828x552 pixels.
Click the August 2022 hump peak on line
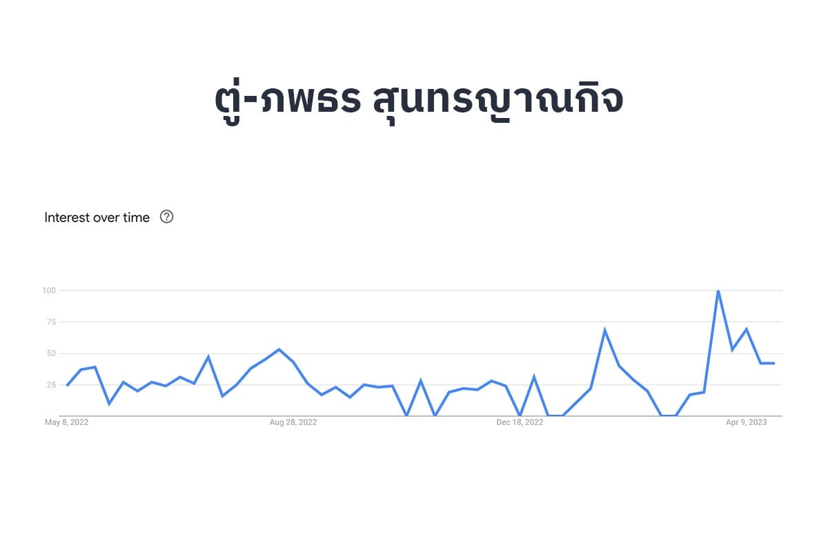click(x=279, y=349)
